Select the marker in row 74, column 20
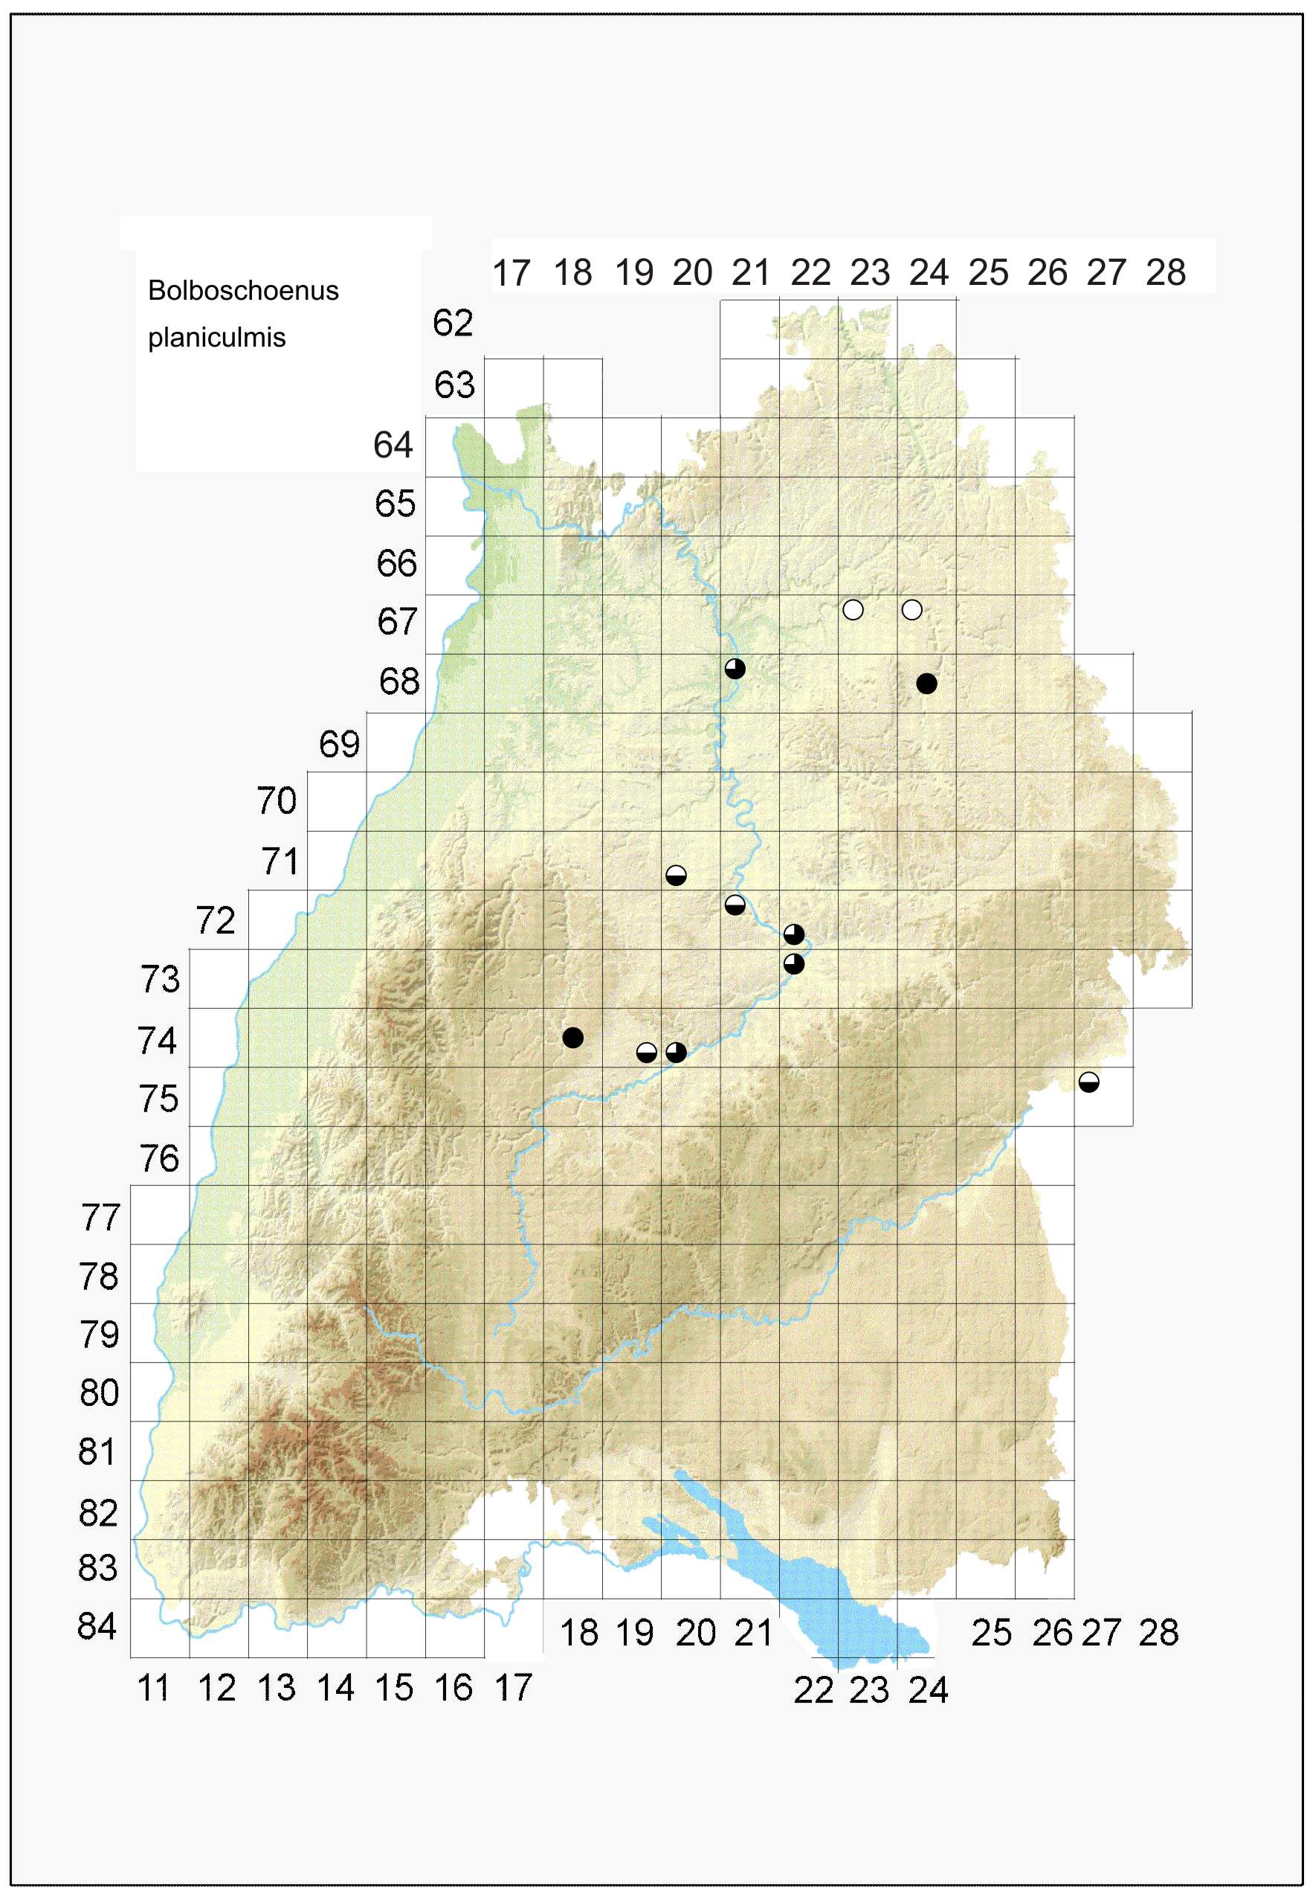 click(x=676, y=1052)
